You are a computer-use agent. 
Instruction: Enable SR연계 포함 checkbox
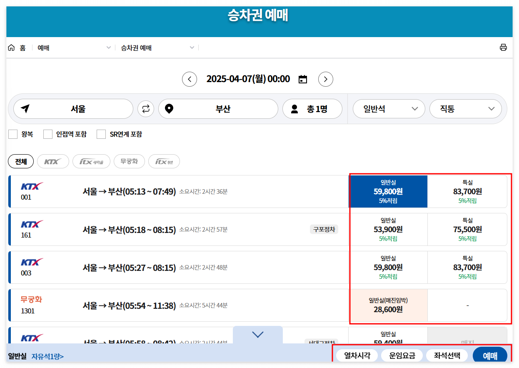[x=101, y=134]
